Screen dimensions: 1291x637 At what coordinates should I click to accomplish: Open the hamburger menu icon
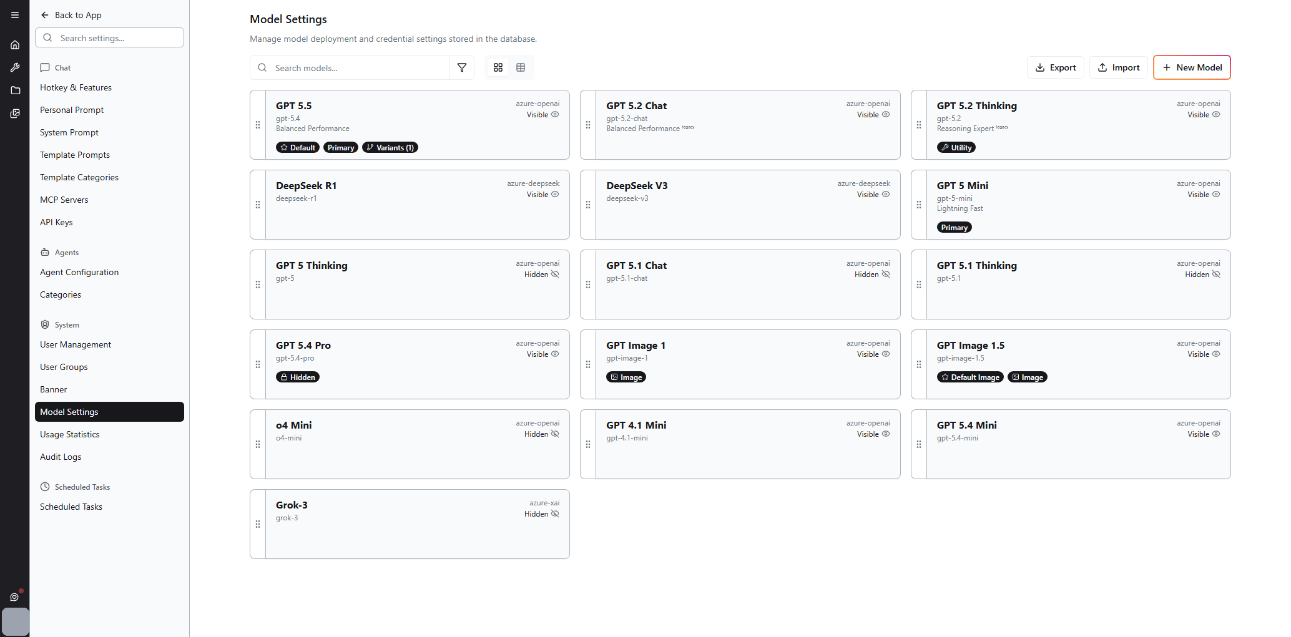pyautogui.click(x=15, y=15)
